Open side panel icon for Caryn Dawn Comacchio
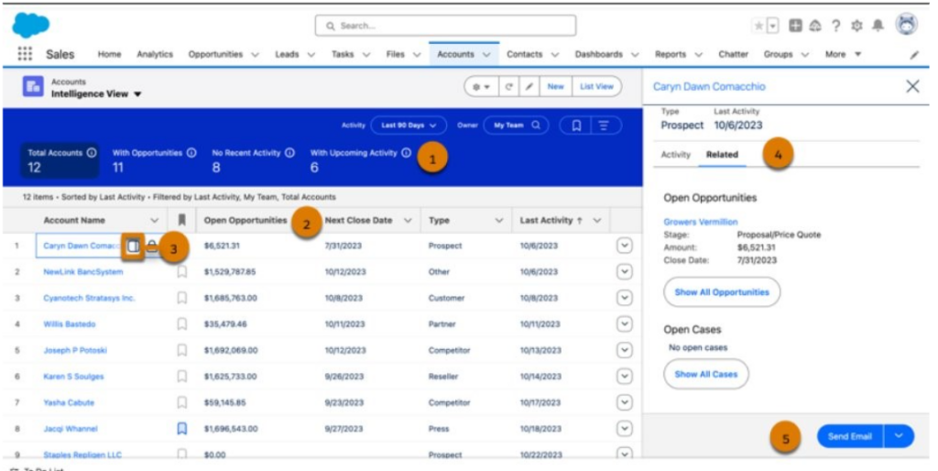938x471 pixels. click(x=133, y=246)
